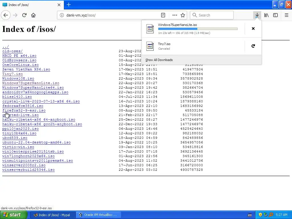292x219 pixels.
Task: Download Windows10X.iso
Action: (18, 78)
